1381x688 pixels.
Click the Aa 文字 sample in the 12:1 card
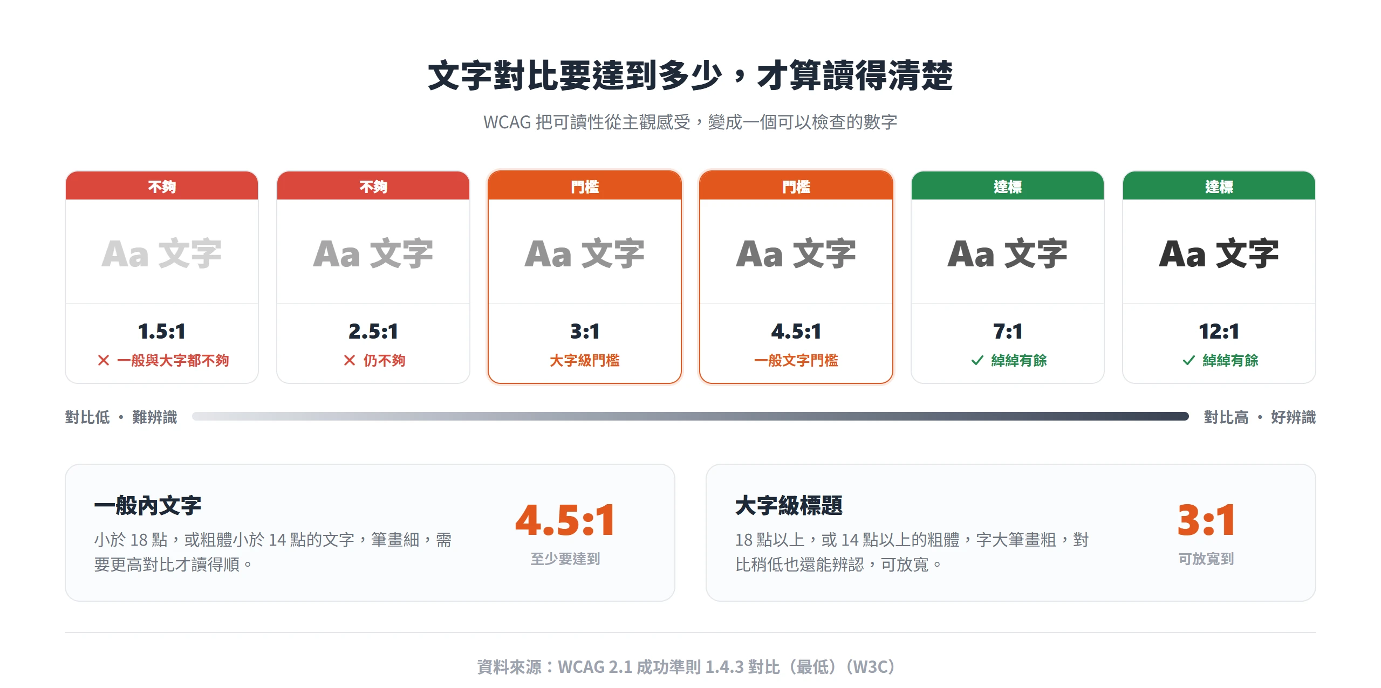pos(1219,253)
